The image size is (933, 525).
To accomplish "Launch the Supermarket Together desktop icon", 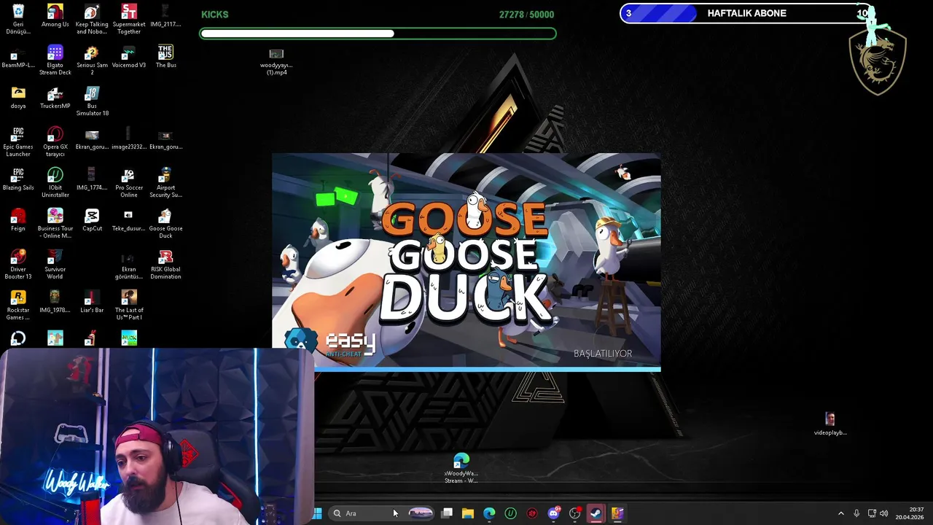I will (x=129, y=19).
